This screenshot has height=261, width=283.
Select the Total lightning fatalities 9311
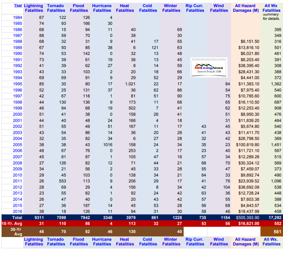click(39, 218)
